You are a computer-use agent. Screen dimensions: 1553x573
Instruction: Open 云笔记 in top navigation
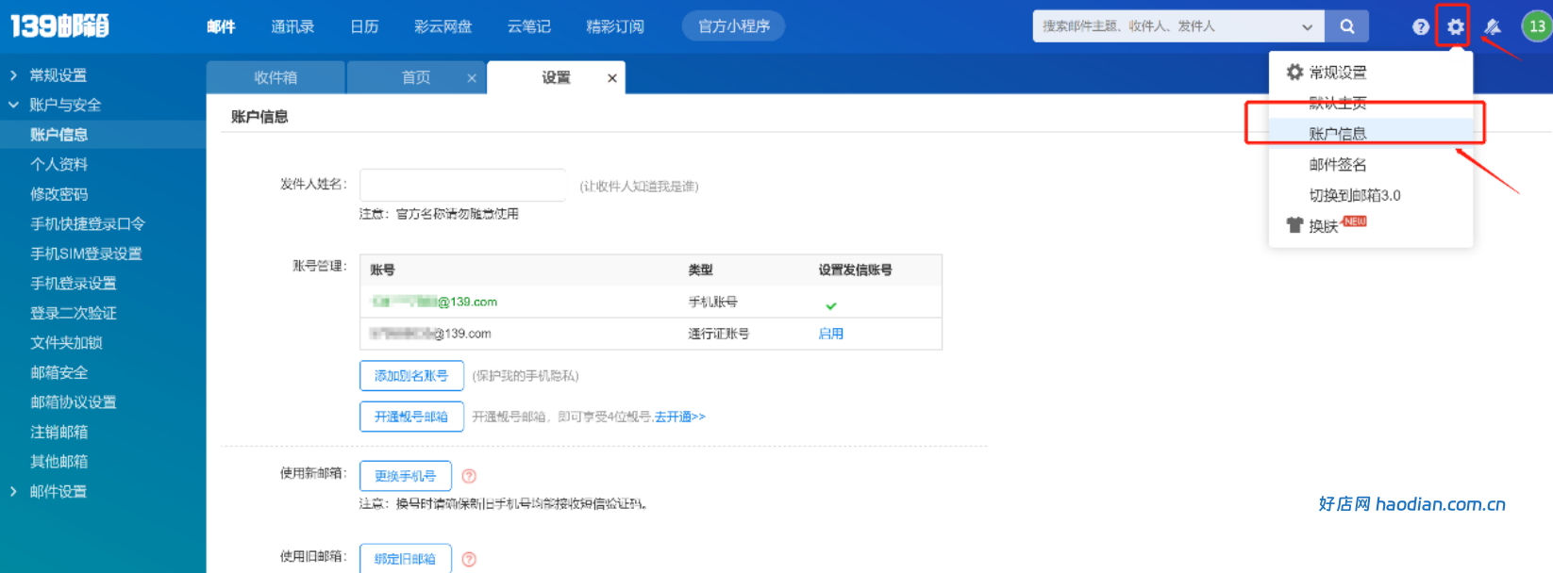[529, 26]
